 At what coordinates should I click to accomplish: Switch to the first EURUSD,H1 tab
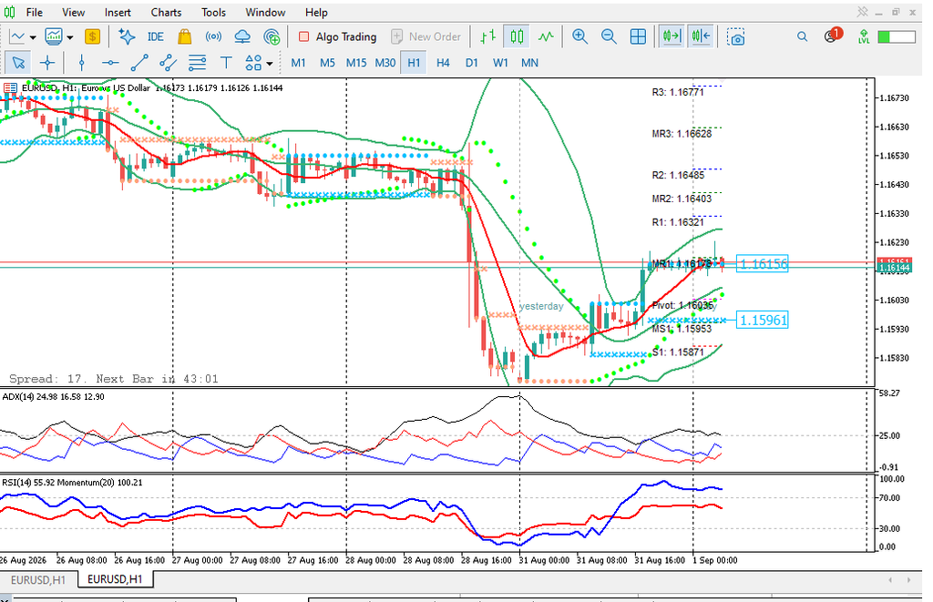pyautogui.click(x=38, y=579)
